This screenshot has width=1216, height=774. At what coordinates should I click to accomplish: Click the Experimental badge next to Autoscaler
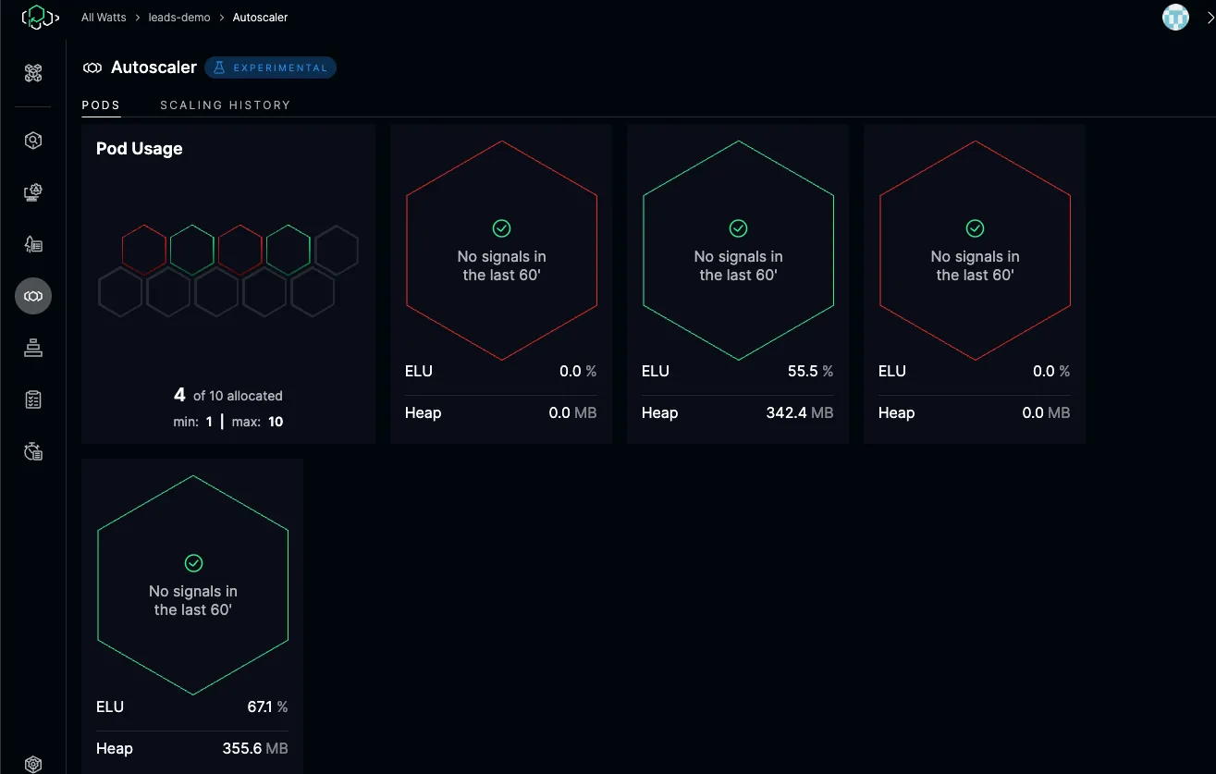[270, 68]
